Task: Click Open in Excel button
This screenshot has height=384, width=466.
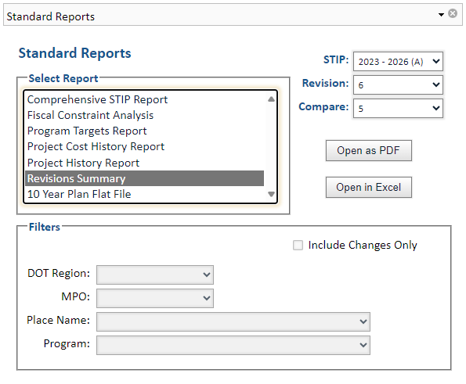Action: coord(369,188)
